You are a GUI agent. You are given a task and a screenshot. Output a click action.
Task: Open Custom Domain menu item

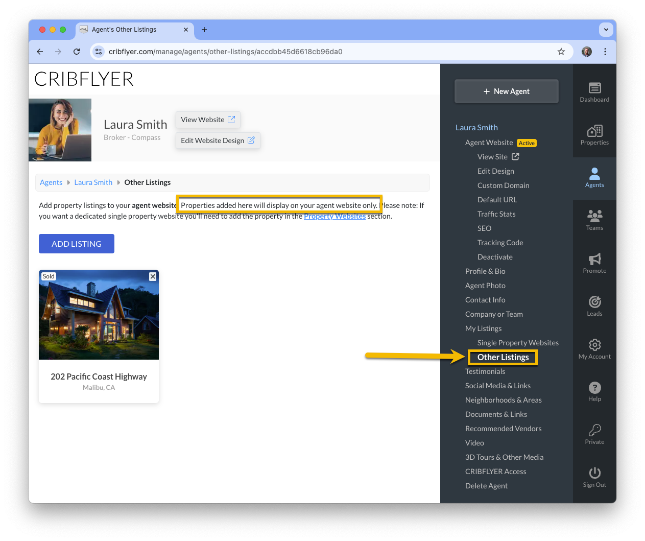(x=504, y=185)
